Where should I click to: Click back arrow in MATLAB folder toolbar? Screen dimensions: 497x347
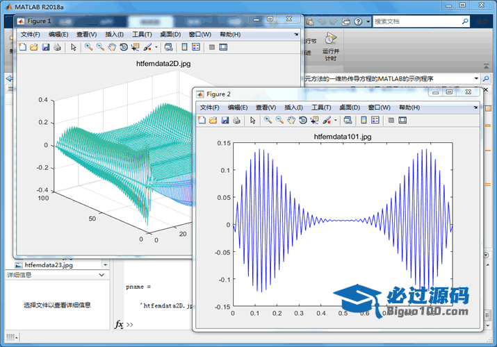9,78
